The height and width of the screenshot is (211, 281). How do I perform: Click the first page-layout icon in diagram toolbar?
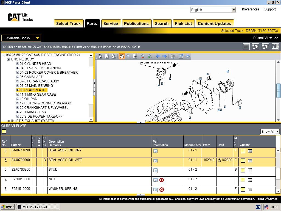click(100, 56)
